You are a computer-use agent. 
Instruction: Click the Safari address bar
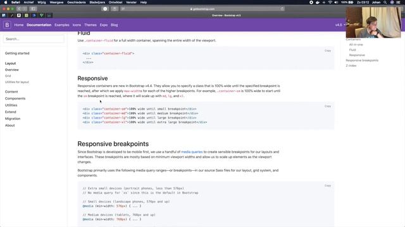tap(202, 9)
